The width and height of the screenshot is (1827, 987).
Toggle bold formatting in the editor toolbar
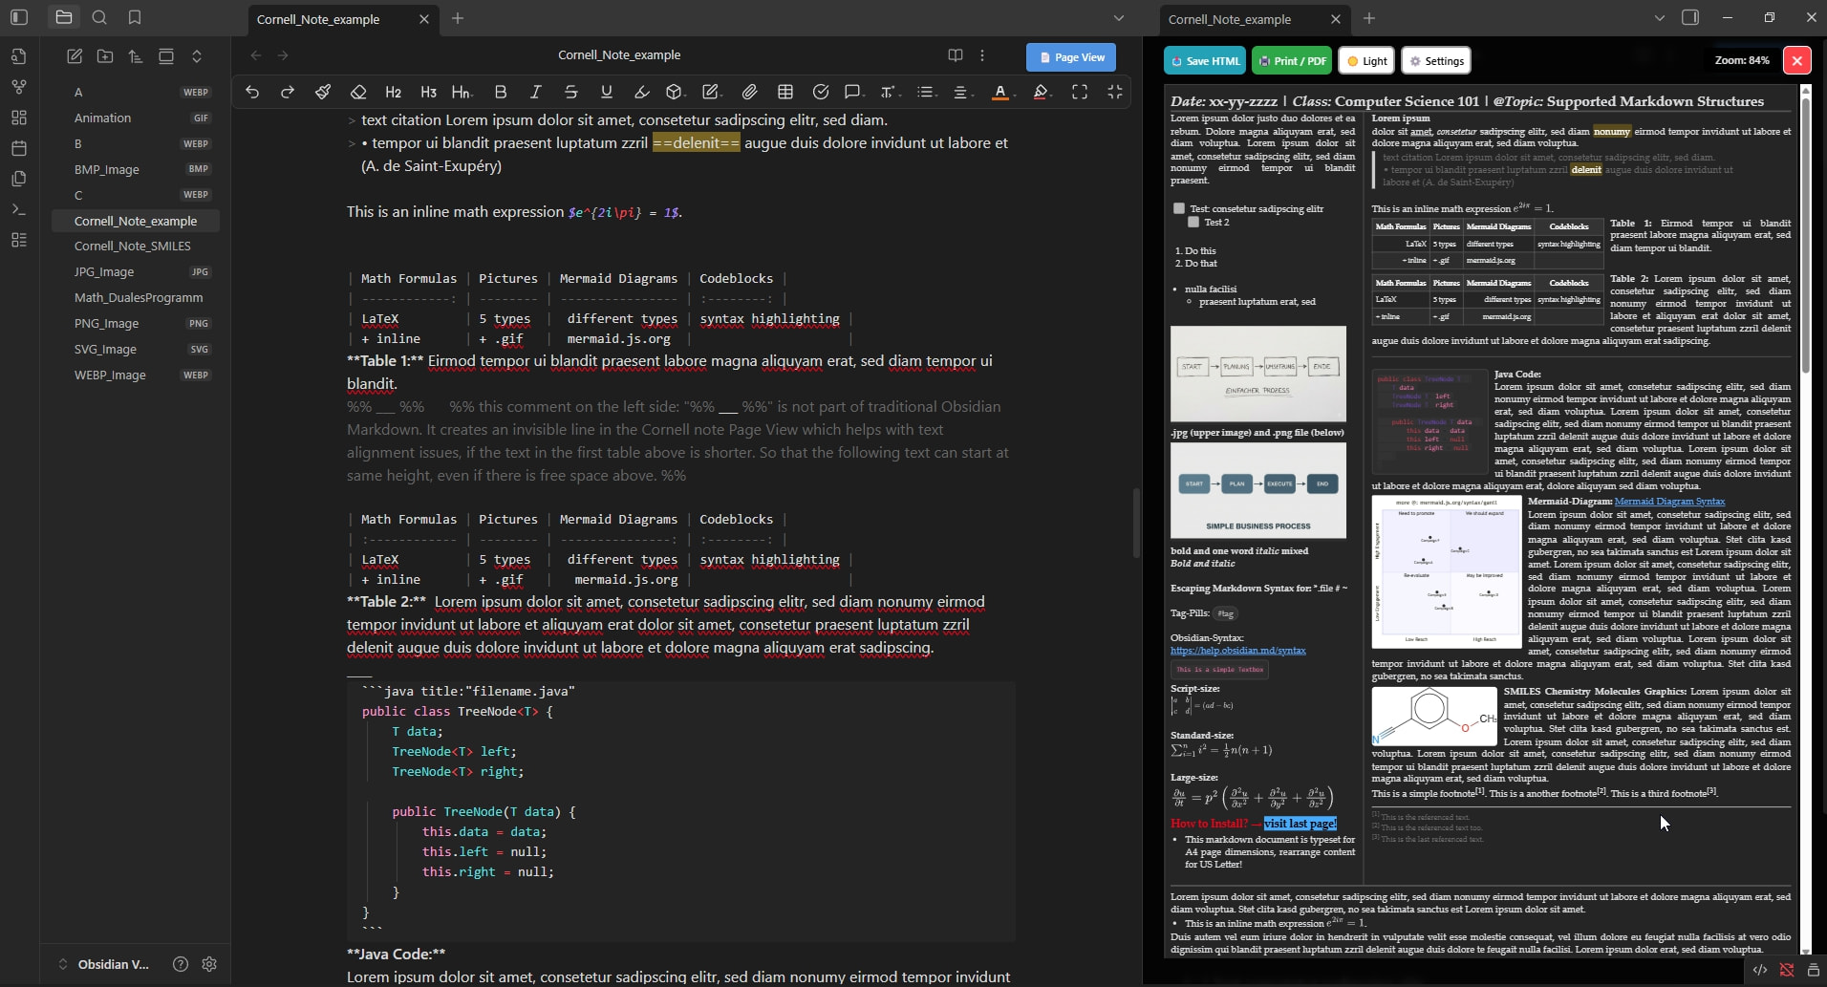click(x=501, y=92)
